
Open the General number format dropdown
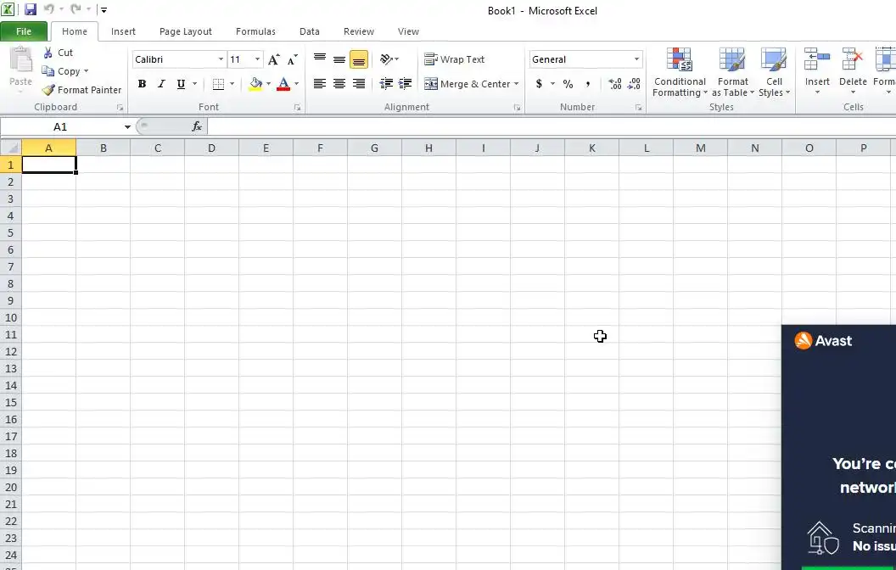636,59
